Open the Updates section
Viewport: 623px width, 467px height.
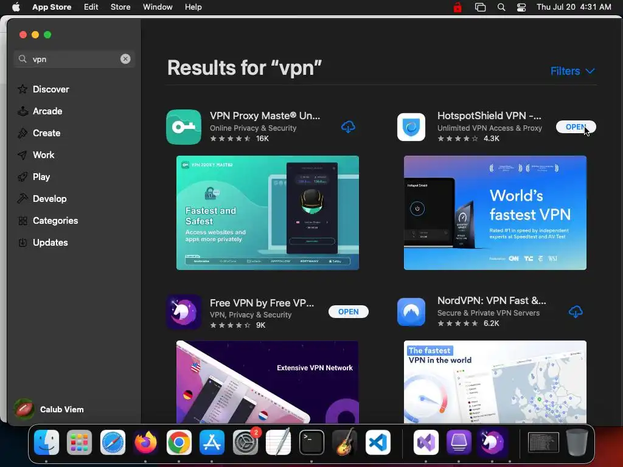pos(43,242)
